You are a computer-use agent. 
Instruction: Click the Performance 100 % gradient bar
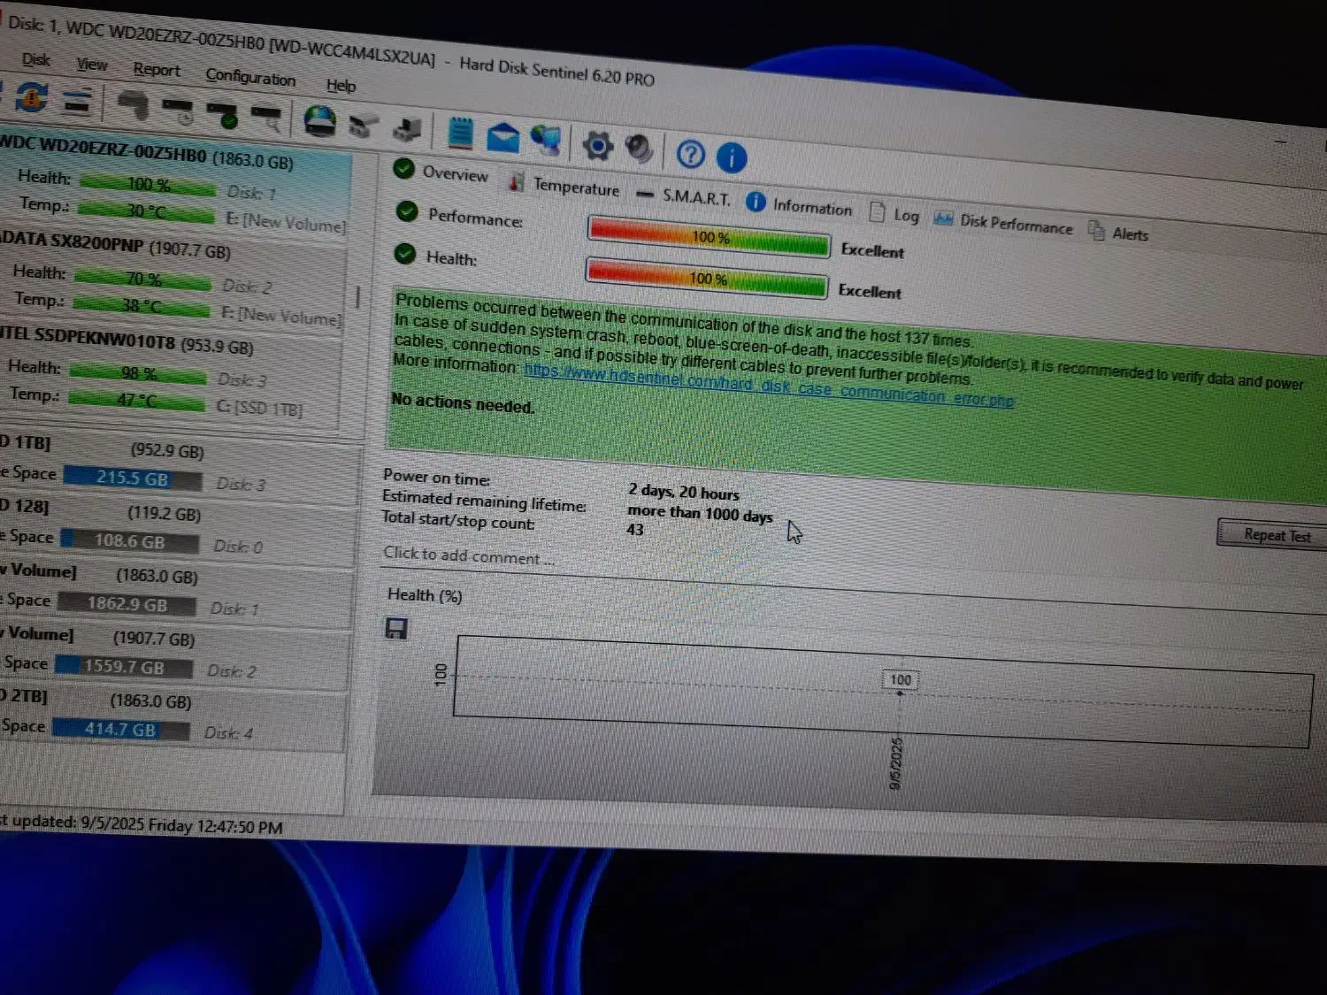click(710, 237)
